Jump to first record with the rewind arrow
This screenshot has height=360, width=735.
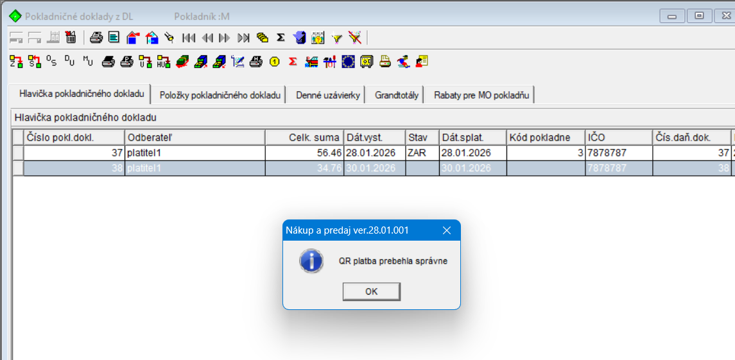pyautogui.click(x=189, y=37)
